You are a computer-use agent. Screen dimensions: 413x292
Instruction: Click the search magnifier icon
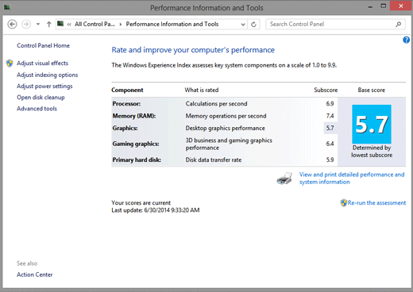click(x=398, y=25)
